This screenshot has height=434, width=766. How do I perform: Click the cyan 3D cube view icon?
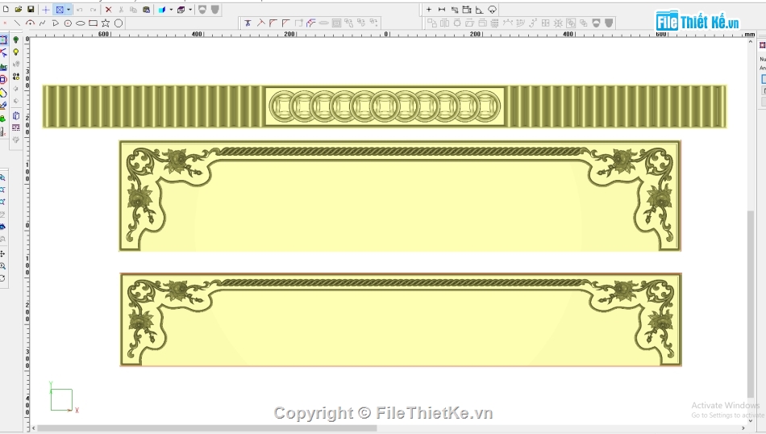tap(162, 10)
